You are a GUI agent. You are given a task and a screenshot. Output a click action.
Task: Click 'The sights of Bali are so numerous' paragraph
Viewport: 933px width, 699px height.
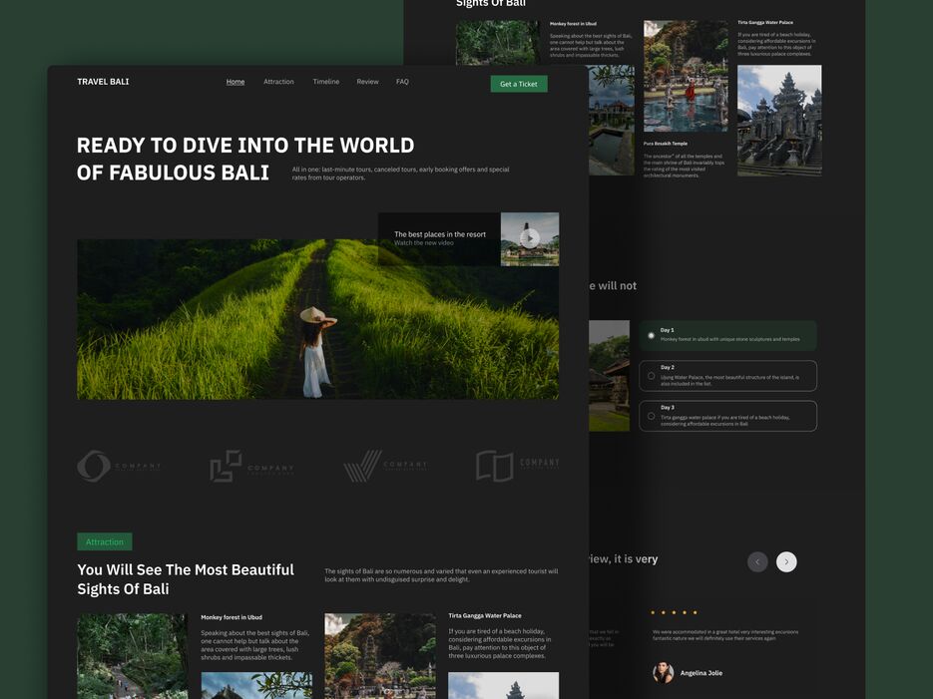point(441,574)
